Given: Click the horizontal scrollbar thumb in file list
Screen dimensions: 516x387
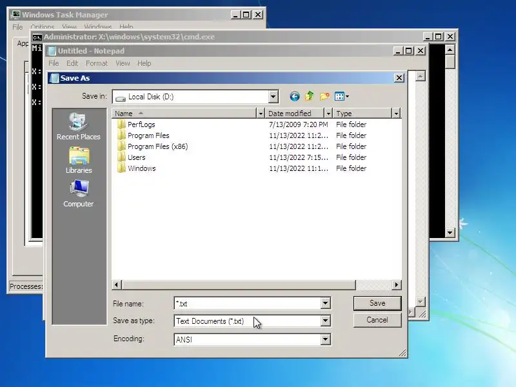Looking at the screenshot, I should point(239,284).
